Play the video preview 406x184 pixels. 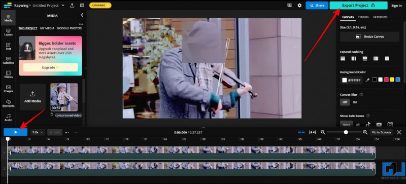click(x=16, y=132)
